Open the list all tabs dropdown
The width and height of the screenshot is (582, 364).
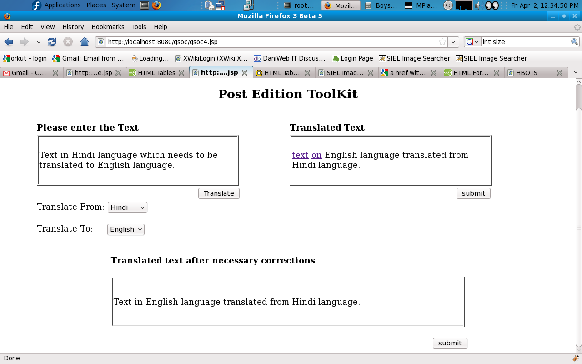point(575,72)
